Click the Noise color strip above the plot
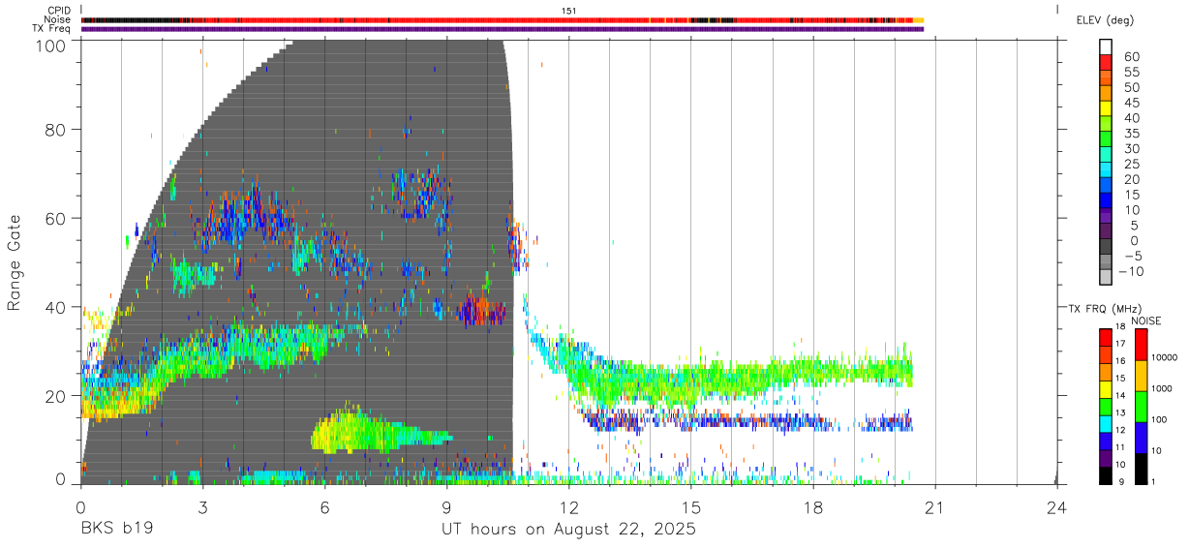 503,19
